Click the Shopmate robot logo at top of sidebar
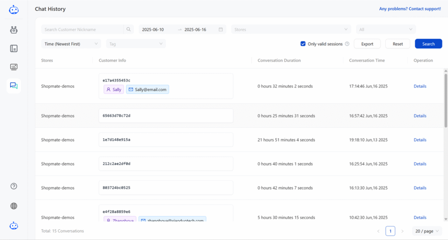 (x=14, y=10)
